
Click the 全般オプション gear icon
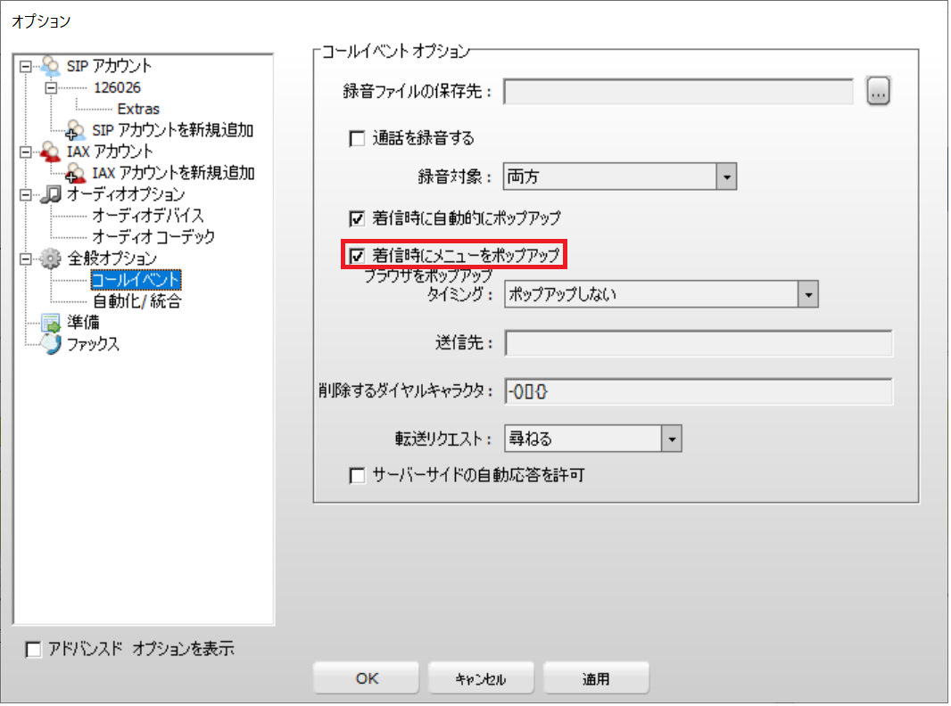tap(51, 259)
